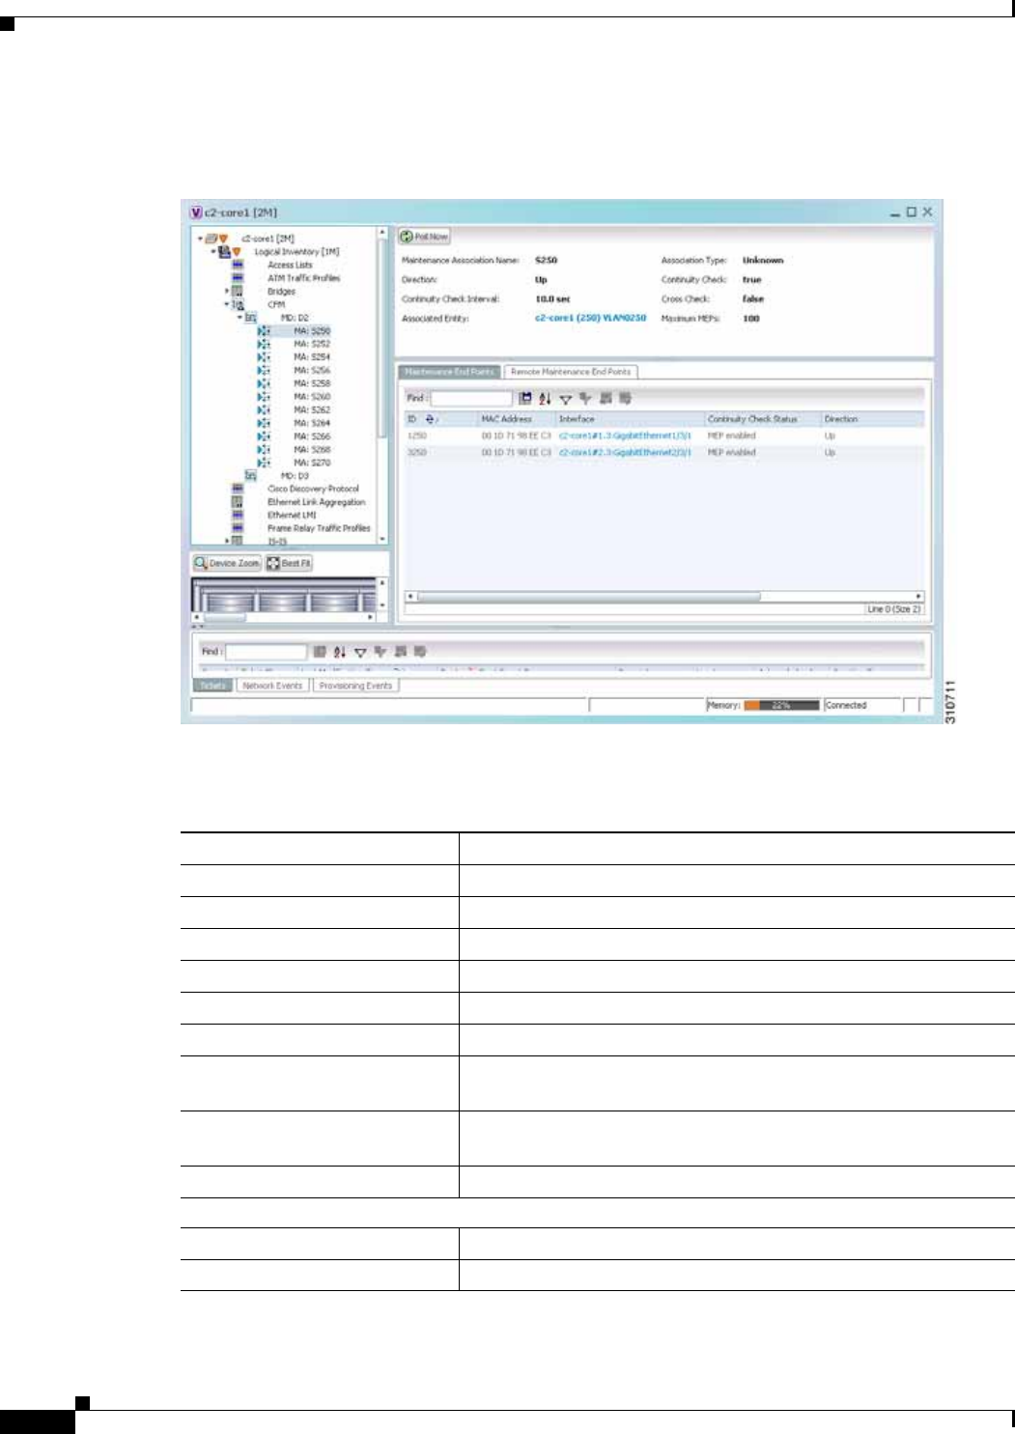The height and width of the screenshot is (1434, 1015).
Task: Click the tickets pane Find field
Action: pyautogui.click(x=266, y=652)
